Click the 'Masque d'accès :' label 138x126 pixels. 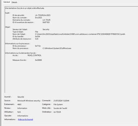tap(20, 60)
